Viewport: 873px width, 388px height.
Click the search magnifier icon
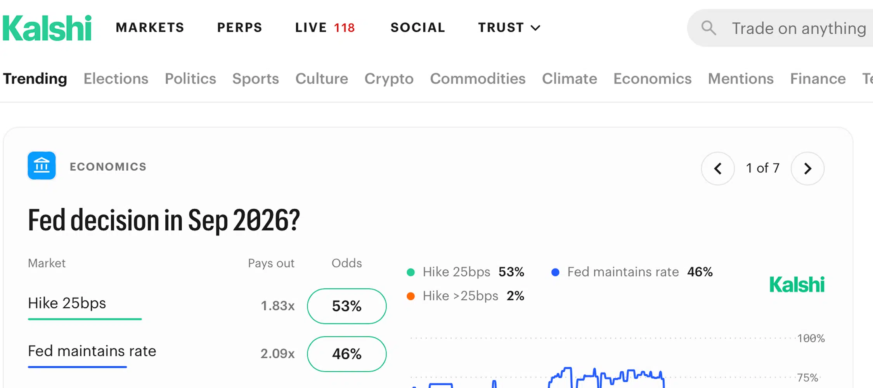(x=708, y=28)
